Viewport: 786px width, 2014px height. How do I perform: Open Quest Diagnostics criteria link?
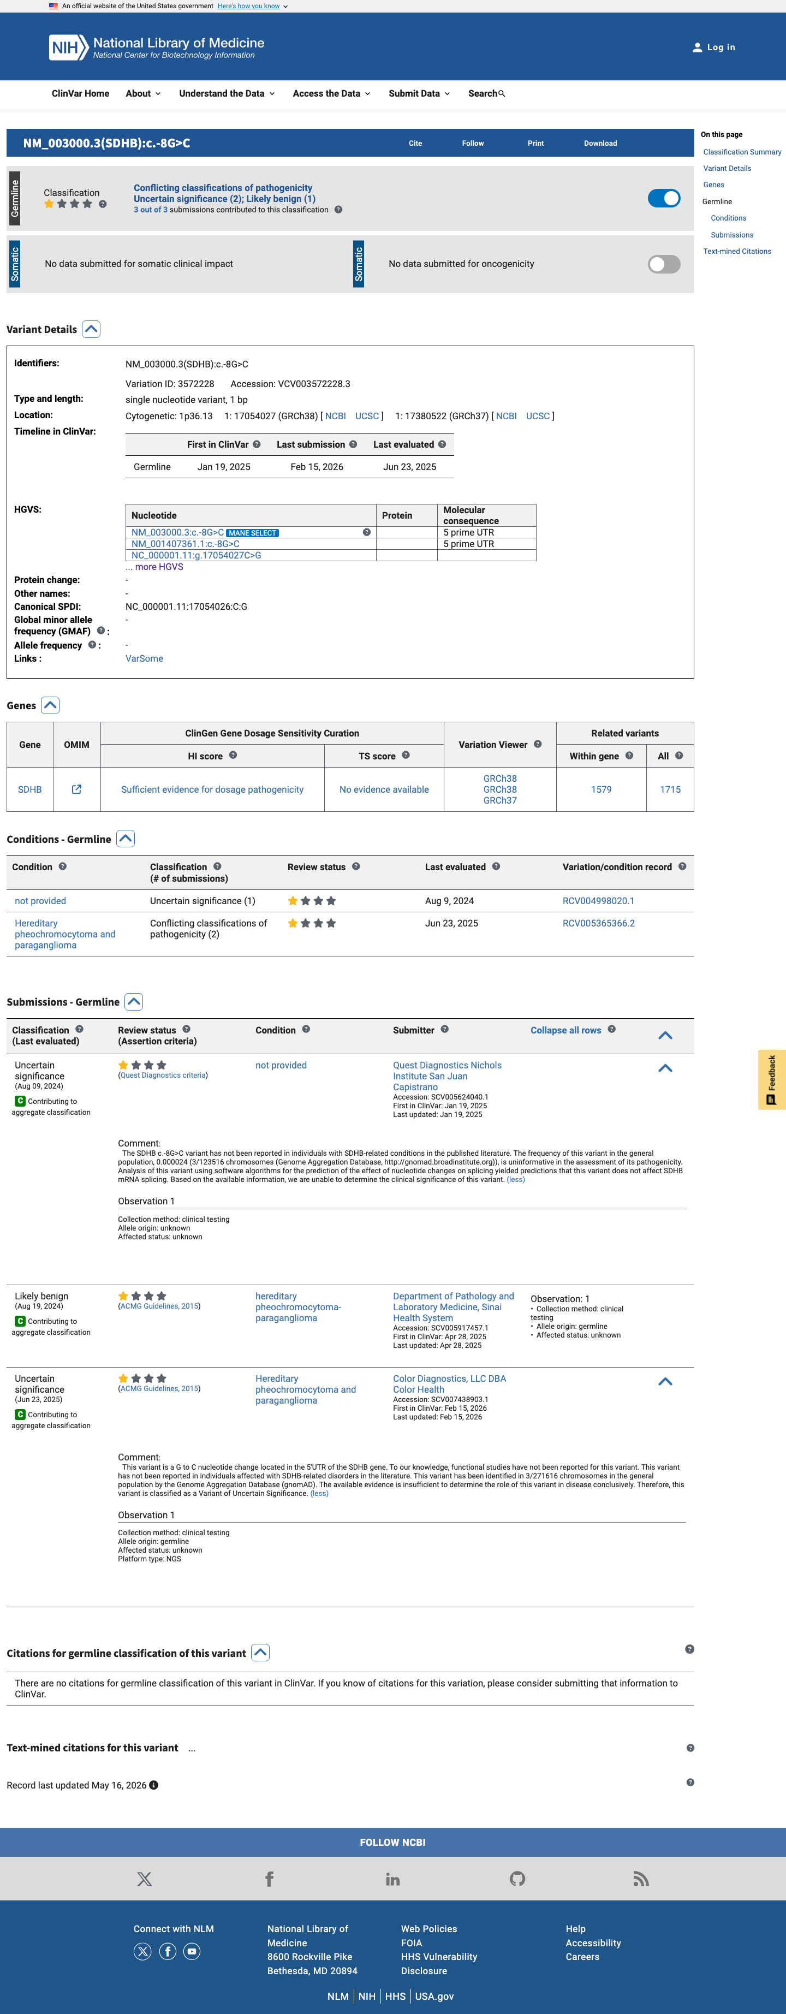(163, 1076)
